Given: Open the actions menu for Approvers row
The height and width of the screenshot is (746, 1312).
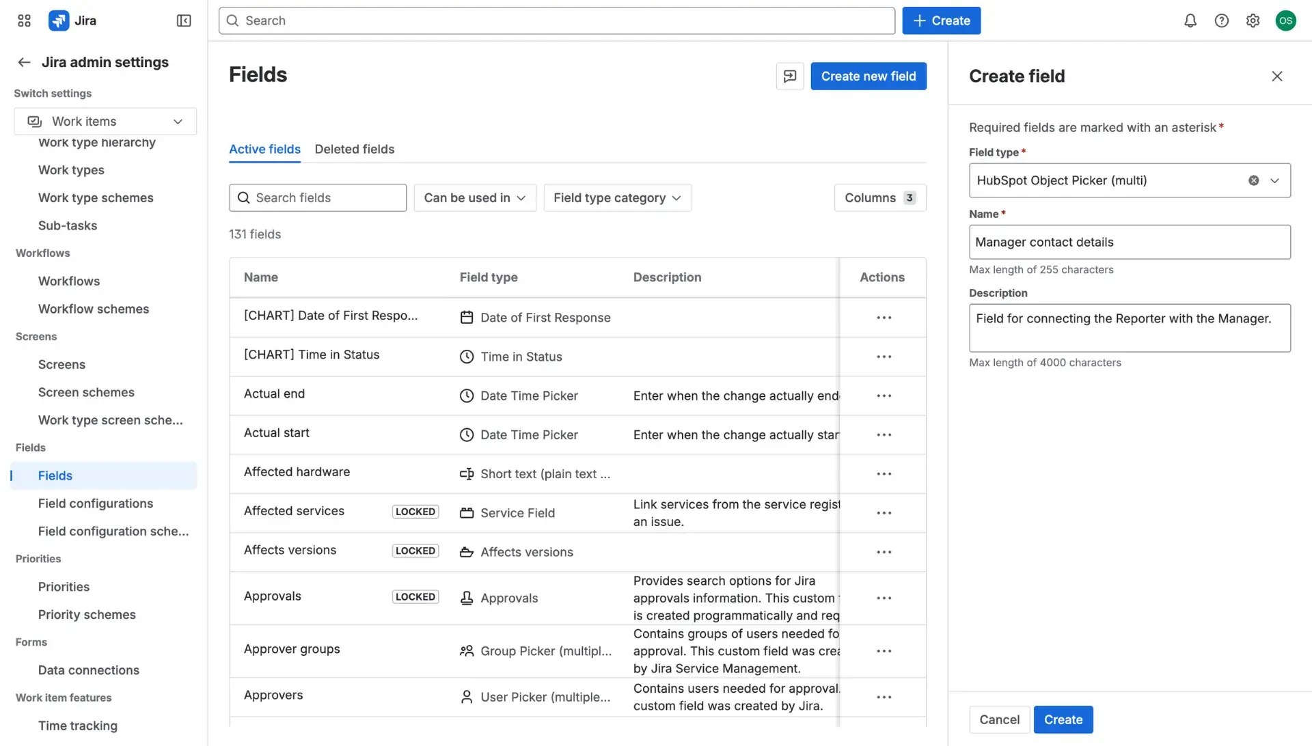Looking at the screenshot, I should click(x=884, y=697).
